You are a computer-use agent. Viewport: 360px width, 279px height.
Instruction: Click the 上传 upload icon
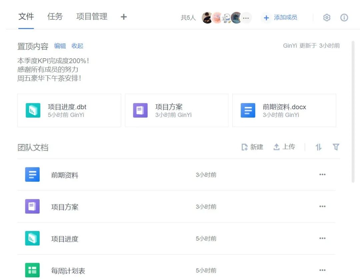click(277, 147)
